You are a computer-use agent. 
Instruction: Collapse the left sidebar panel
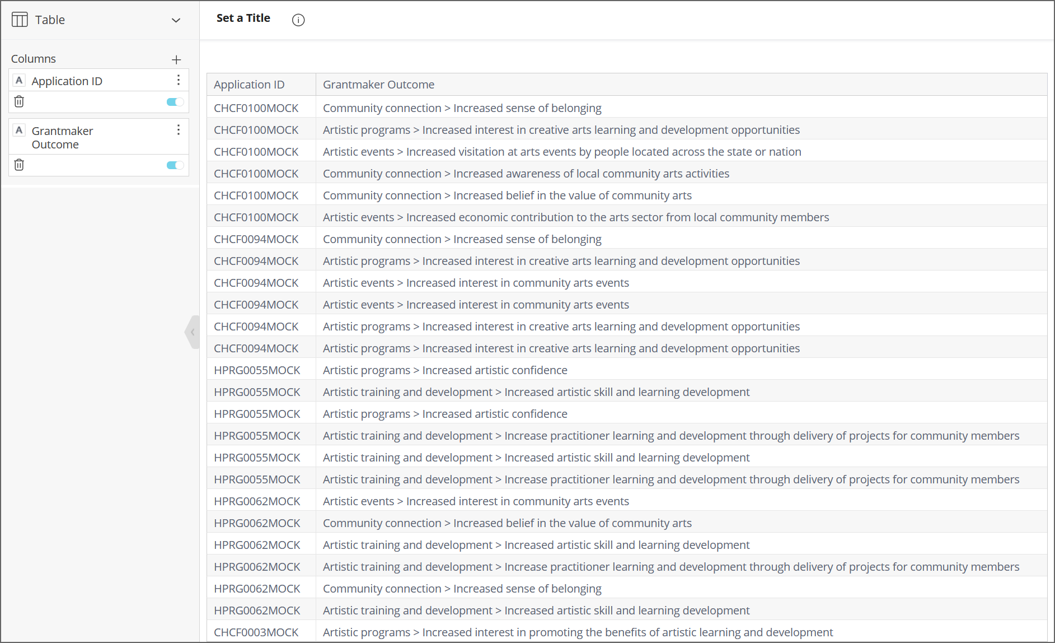click(193, 332)
